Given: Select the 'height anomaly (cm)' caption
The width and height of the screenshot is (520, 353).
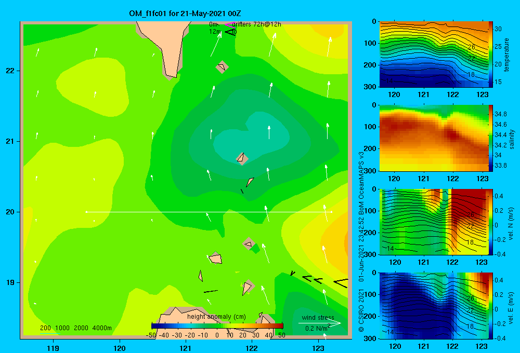Looking at the screenshot, I should point(216,317).
